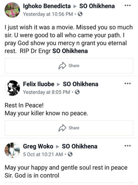Screen dimensions: 138x185
Task: Visit Greg Woko's profile name link
Action: point(38,146)
